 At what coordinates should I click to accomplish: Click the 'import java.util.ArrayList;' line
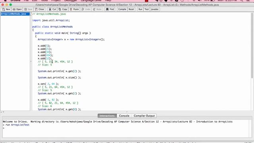point(51,20)
